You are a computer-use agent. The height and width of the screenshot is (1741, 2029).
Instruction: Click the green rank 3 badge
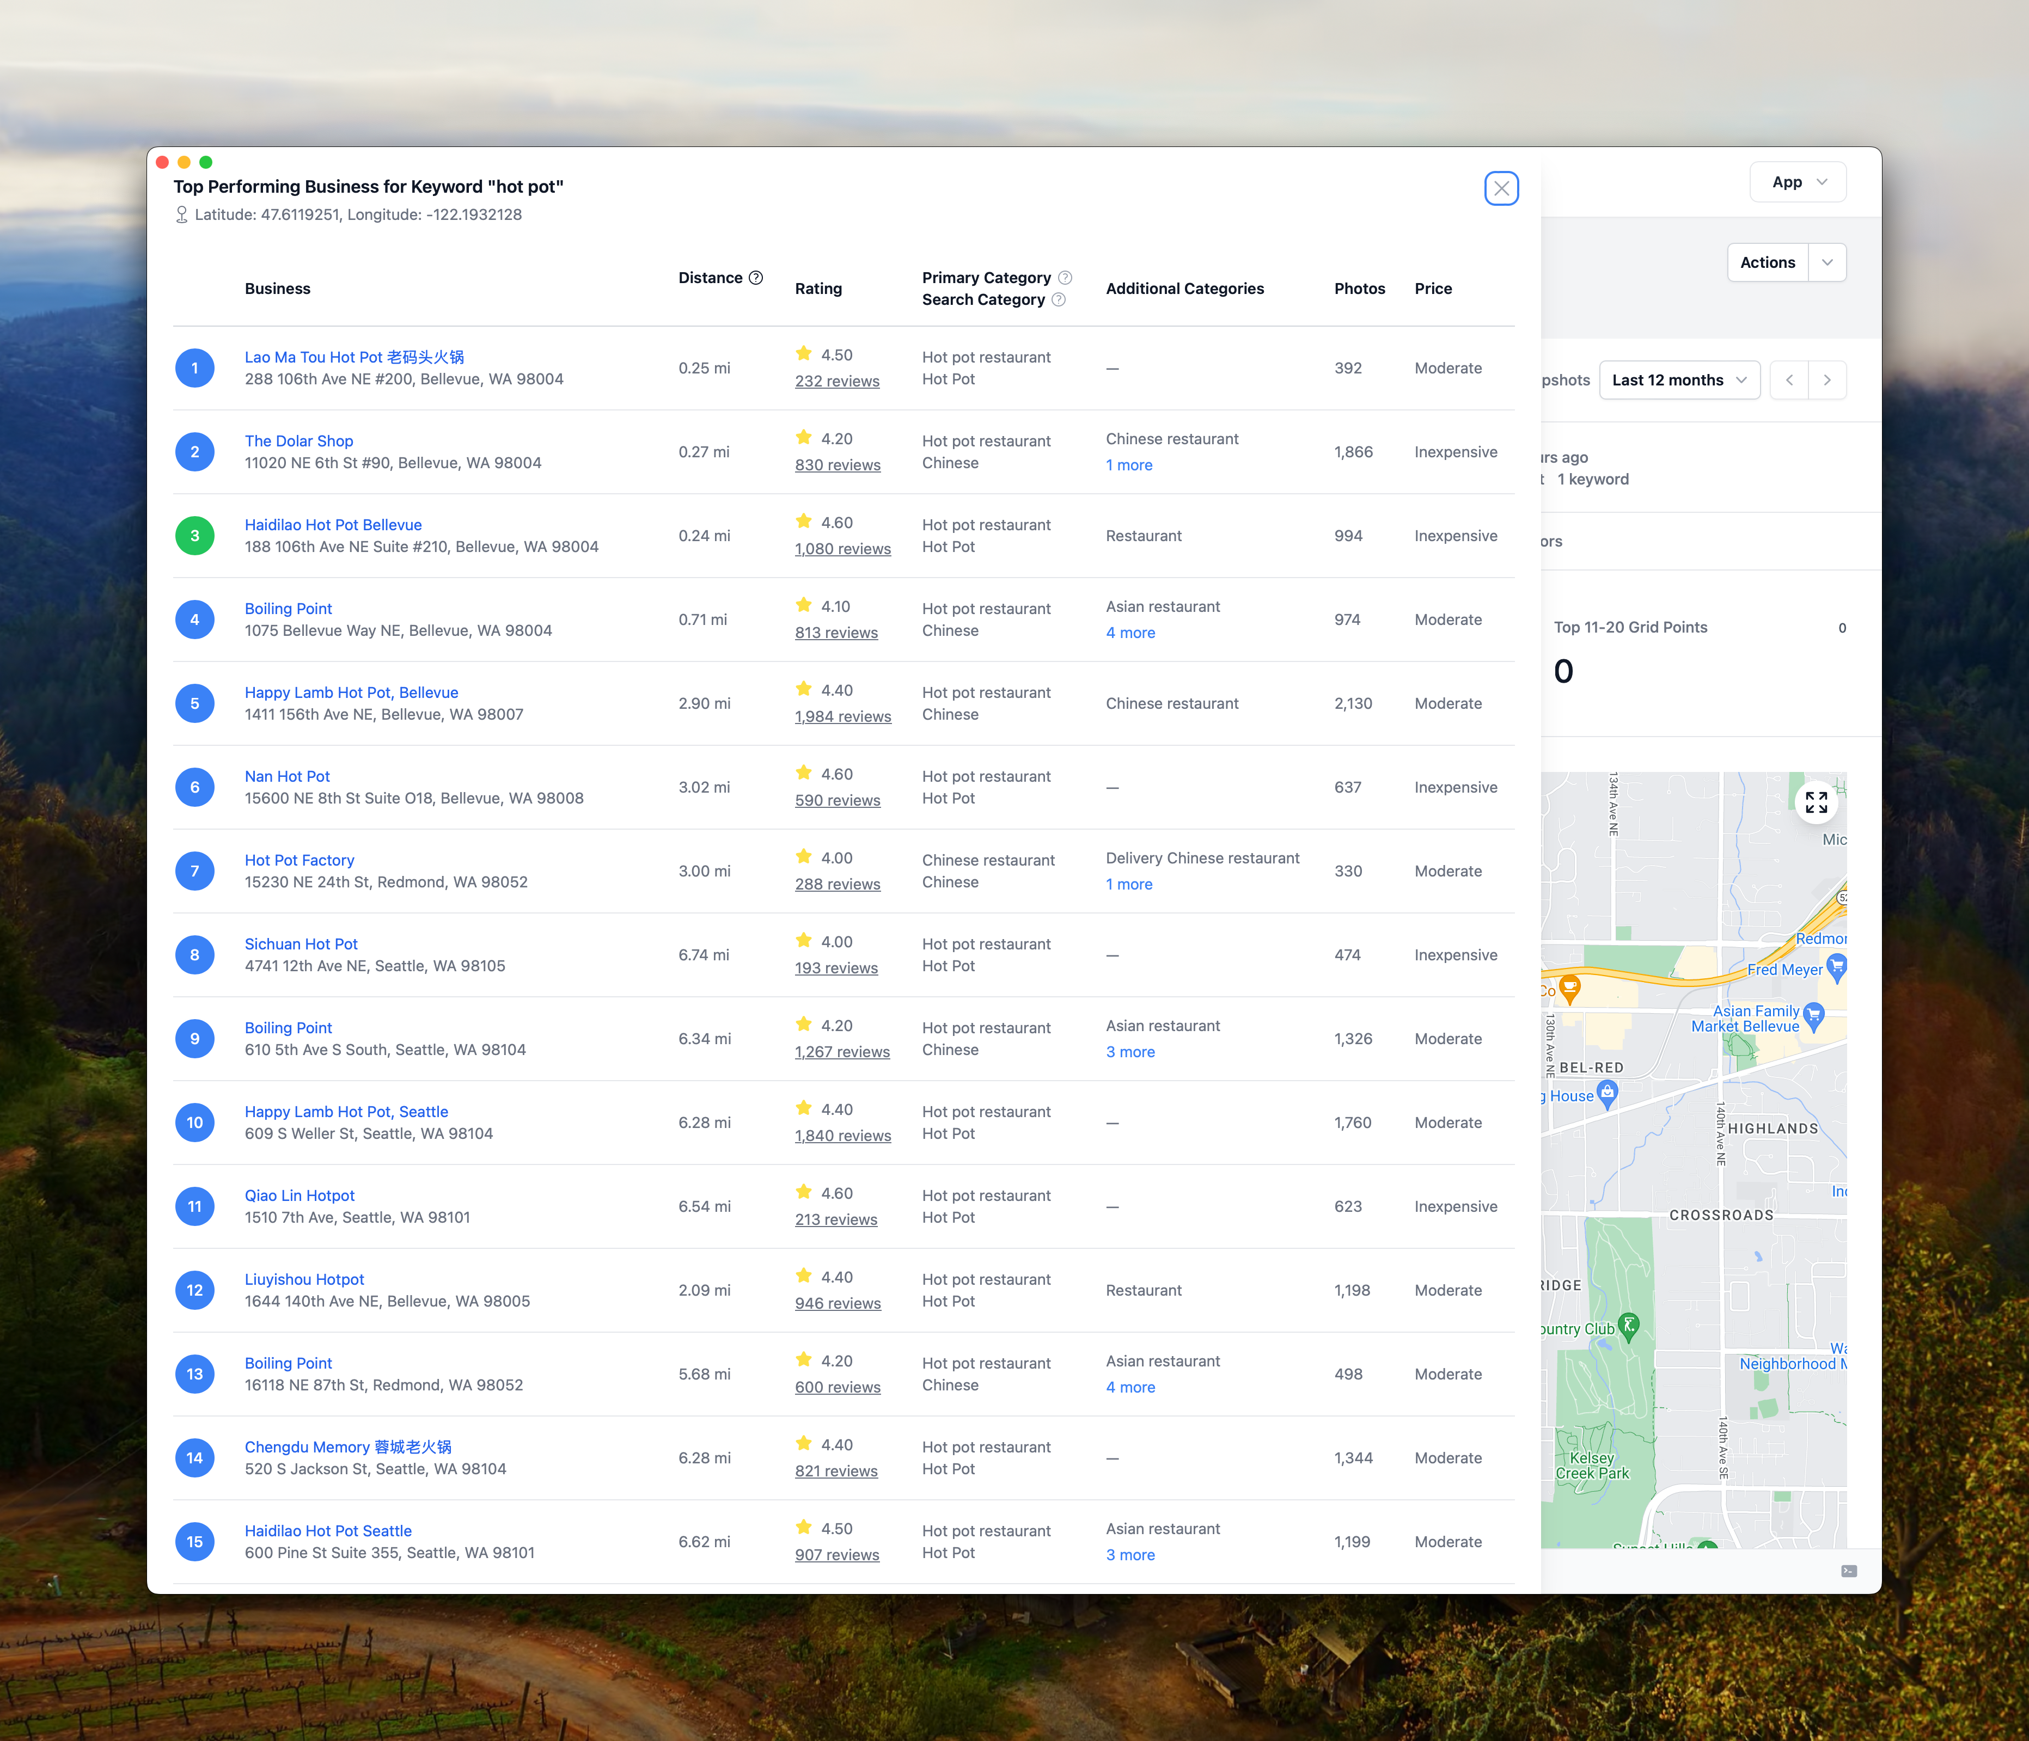195,536
